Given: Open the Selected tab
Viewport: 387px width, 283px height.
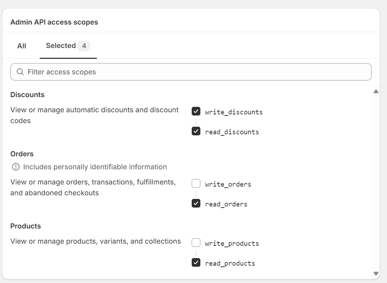Looking at the screenshot, I should point(61,46).
